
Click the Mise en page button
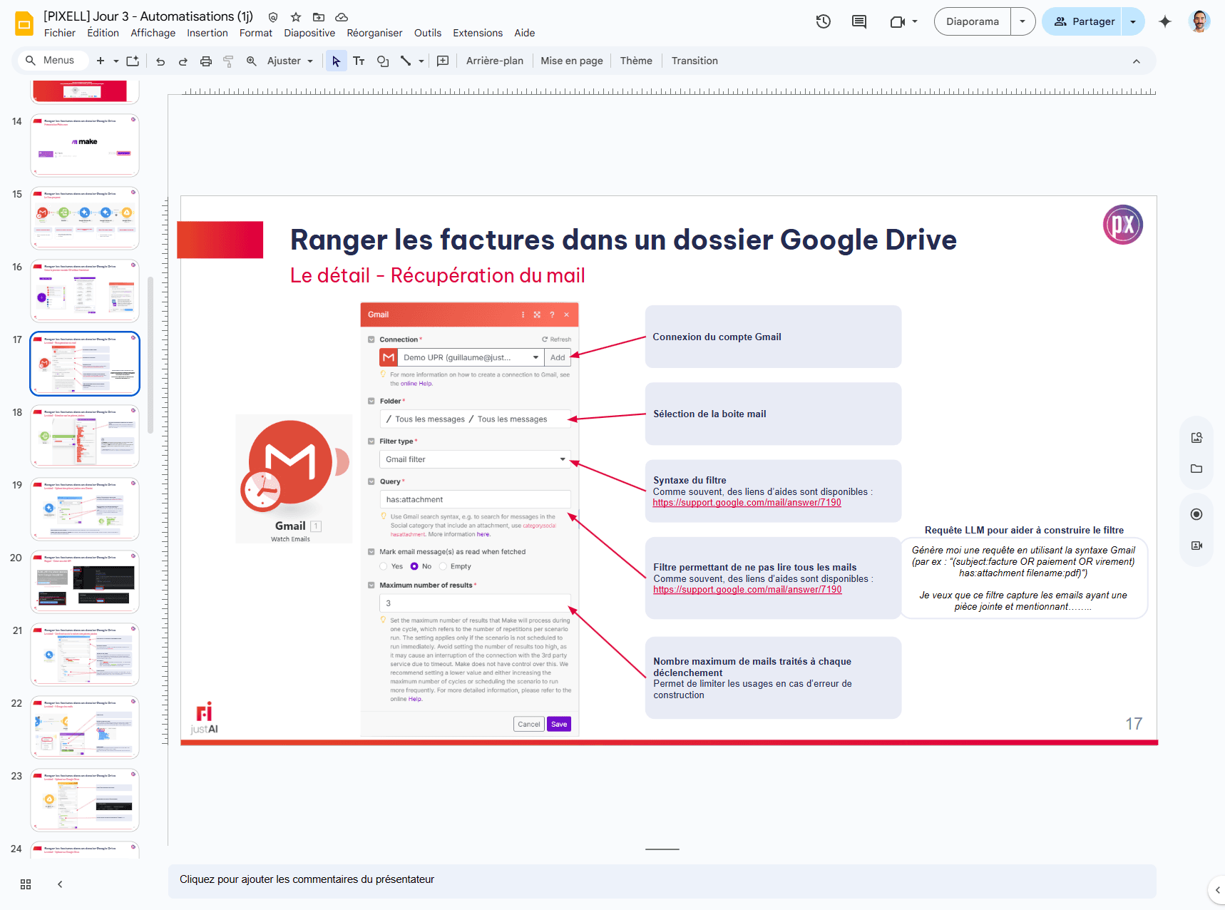572,61
